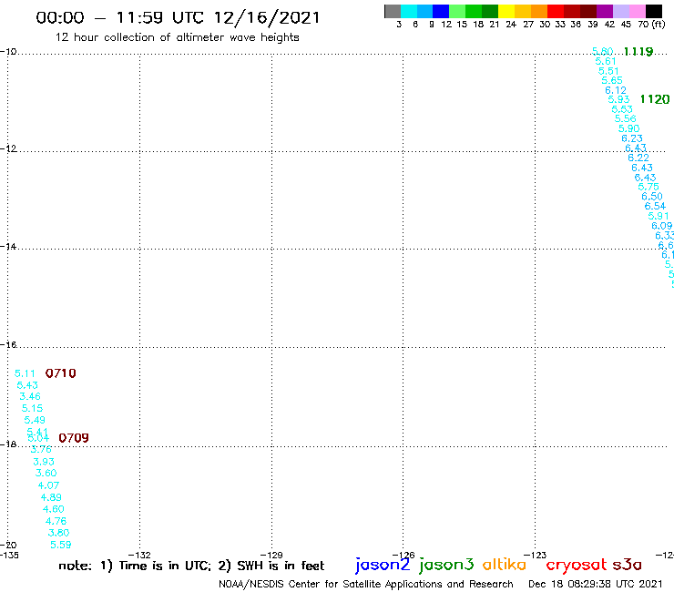
Task: Click the wave height value '4.89'
Action: pyautogui.click(x=51, y=497)
